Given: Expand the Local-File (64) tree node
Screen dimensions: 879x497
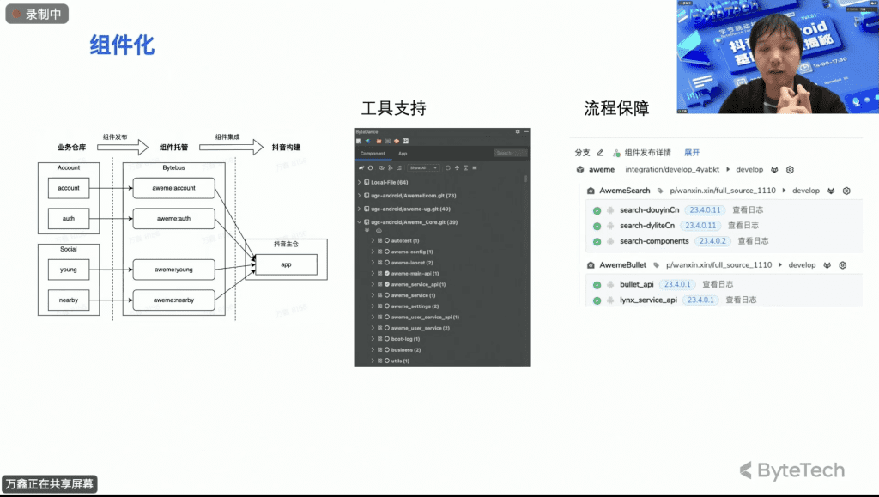Looking at the screenshot, I should tap(359, 182).
